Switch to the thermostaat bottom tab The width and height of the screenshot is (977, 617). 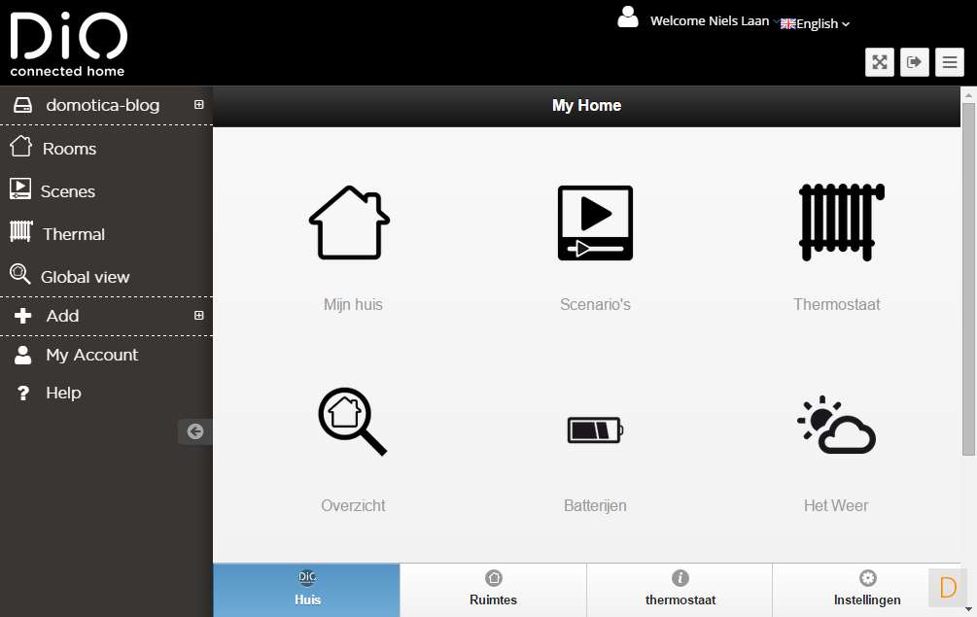[680, 590]
